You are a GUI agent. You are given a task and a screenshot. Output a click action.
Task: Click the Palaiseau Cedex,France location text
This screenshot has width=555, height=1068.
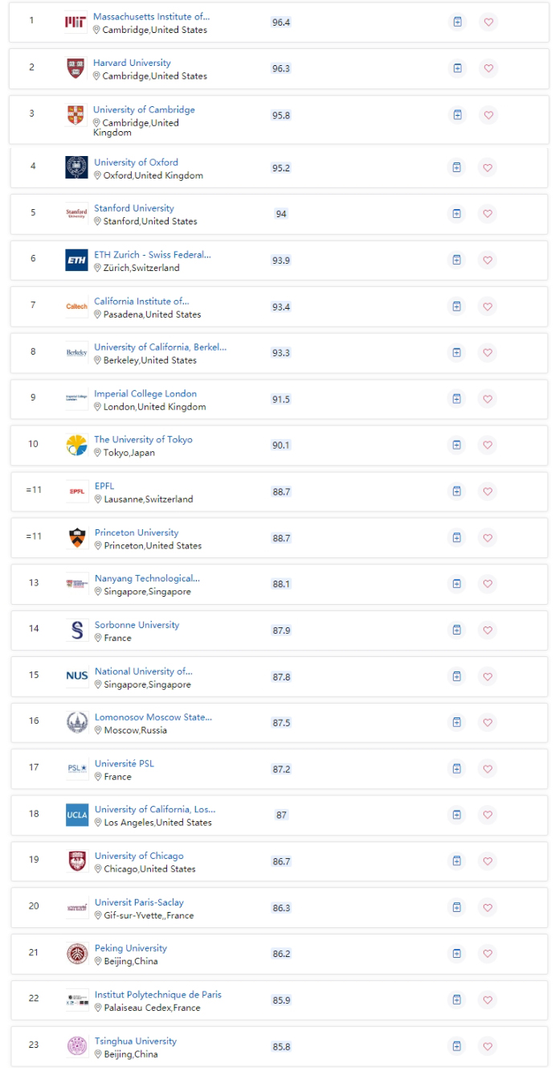point(153,1008)
